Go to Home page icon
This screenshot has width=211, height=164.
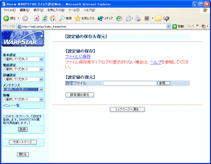click(x=53, y=18)
